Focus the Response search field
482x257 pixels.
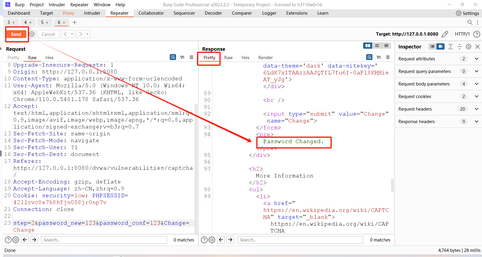click(x=300, y=240)
